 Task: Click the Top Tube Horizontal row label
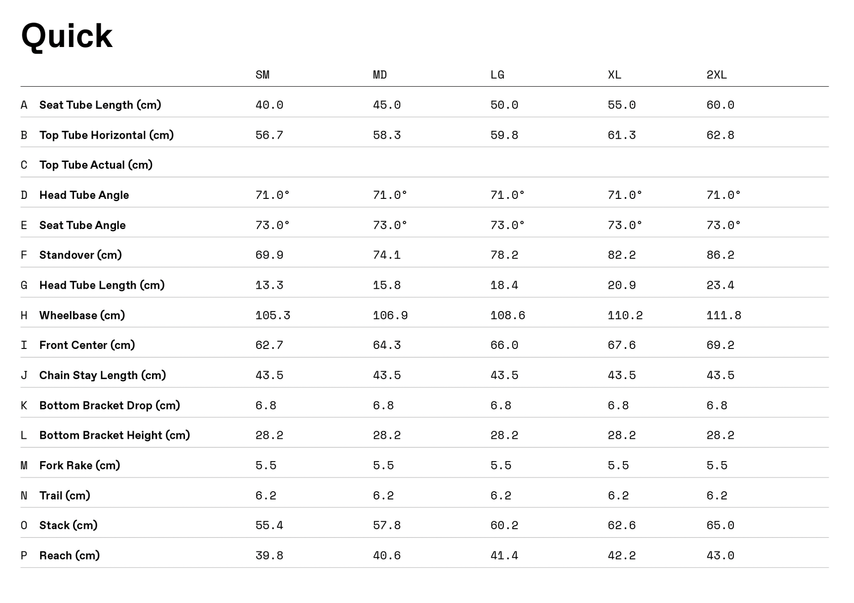pyautogui.click(x=106, y=135)
